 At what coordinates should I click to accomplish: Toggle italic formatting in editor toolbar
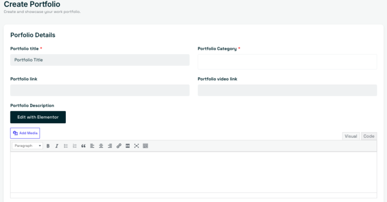click(x=57, y=146)
